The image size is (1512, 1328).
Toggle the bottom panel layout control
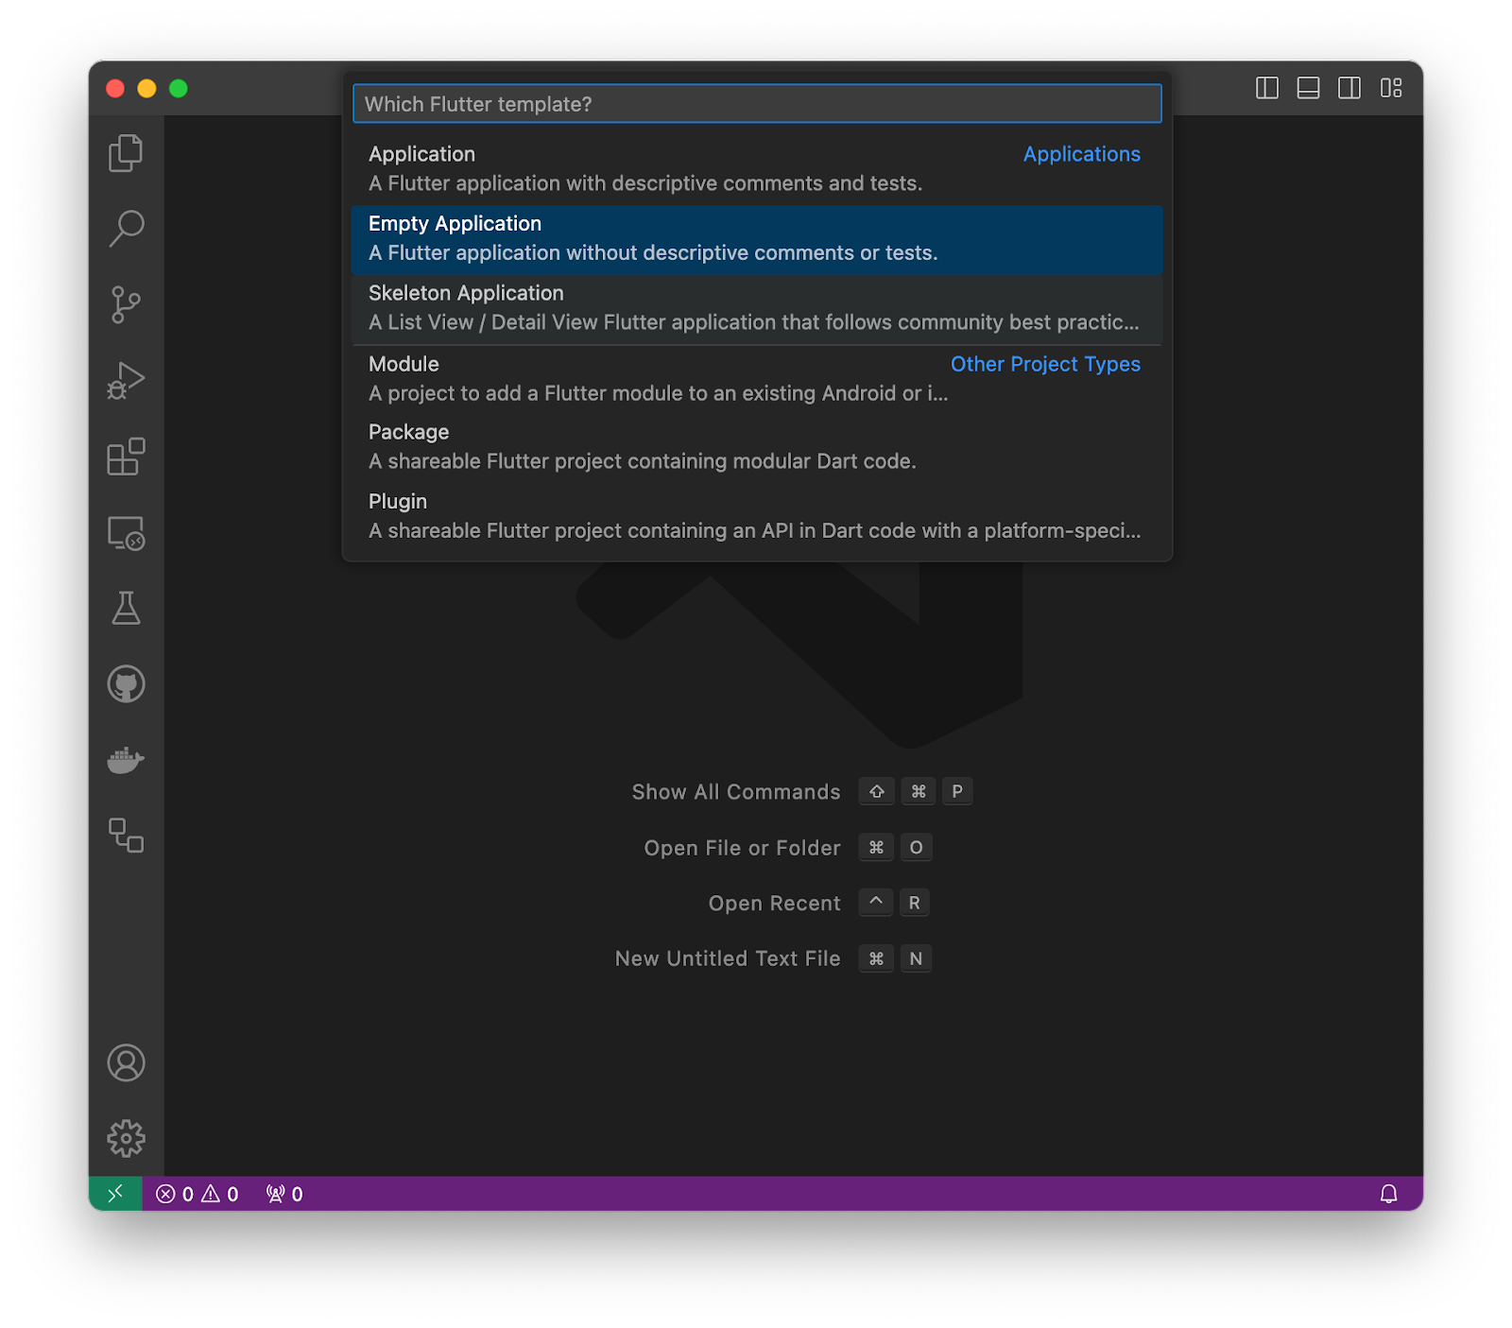(x=1309, y=89)
